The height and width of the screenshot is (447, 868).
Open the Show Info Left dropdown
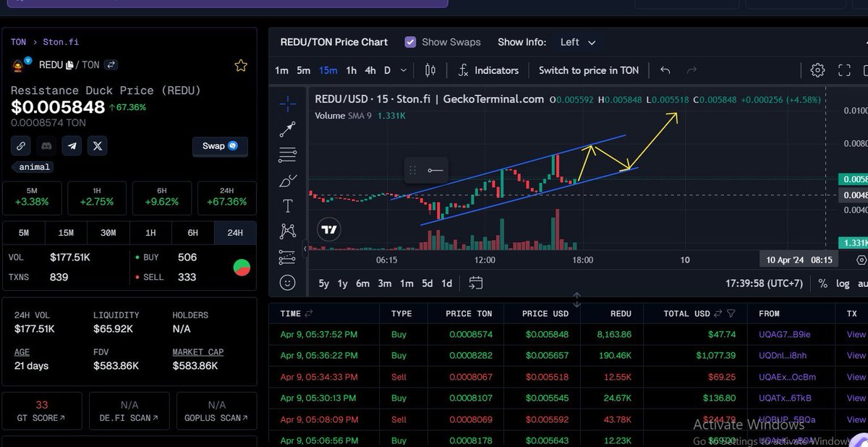578,42
